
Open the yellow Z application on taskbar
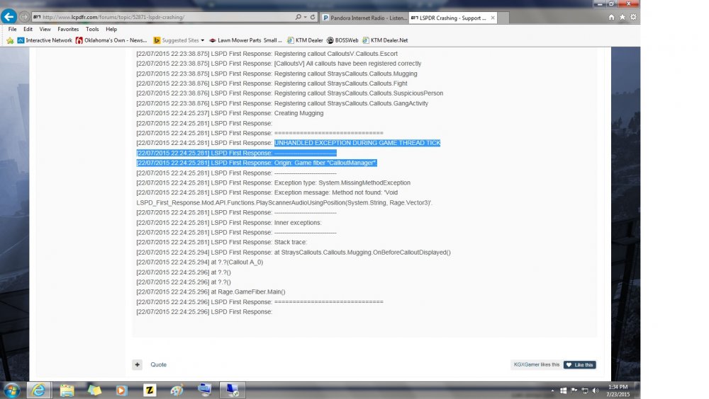(149, 390)
